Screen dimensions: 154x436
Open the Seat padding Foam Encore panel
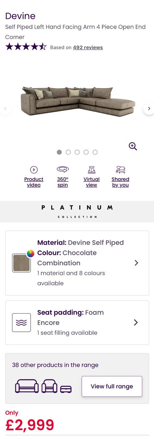click(77, 323)
